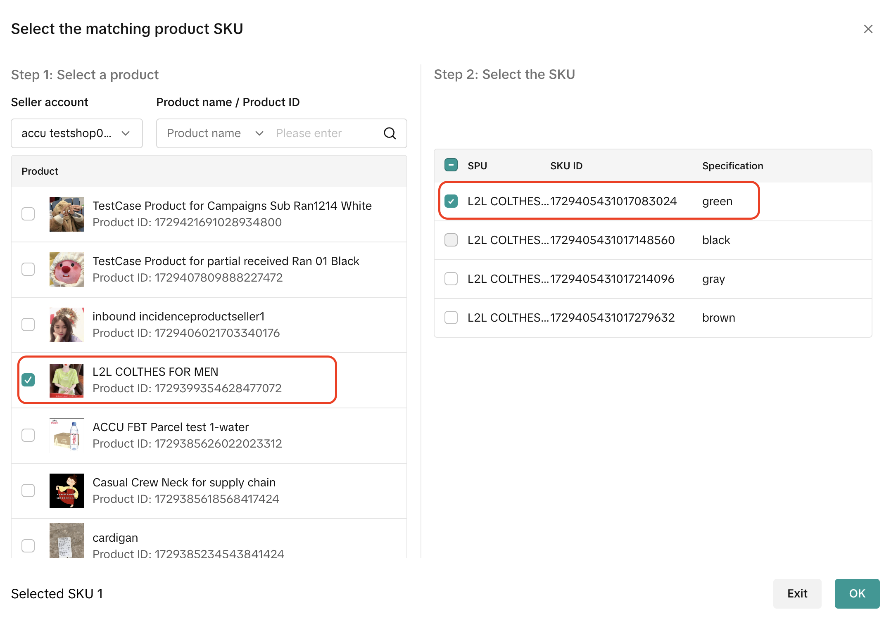Uncheck the green SKU checkbox

click(451, 201)
